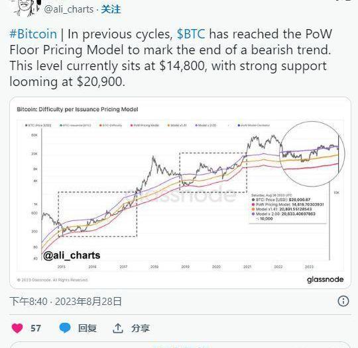The image size is (358, 348).
Task: Open the #Bitcoin hashtag link
Action: pos(33,34)
